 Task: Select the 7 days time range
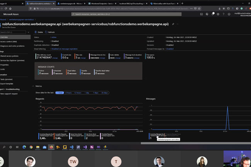tap(96, 93)
